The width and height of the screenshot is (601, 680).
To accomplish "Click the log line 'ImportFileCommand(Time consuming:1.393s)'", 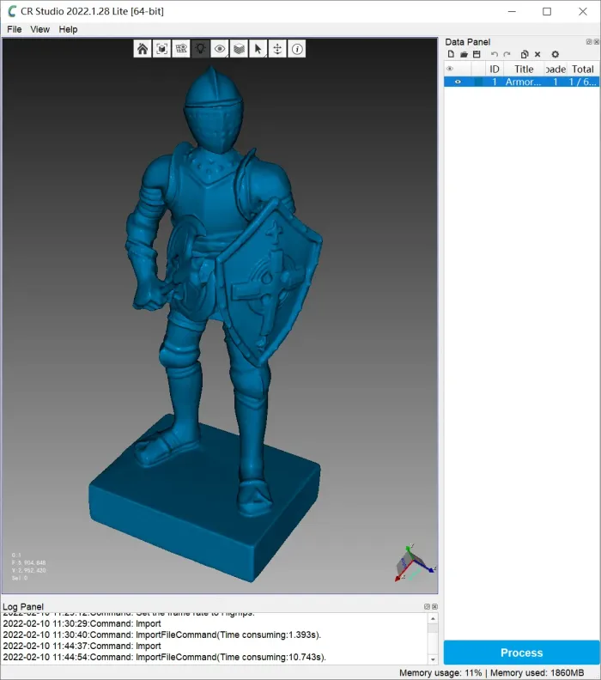I will point(228,634).
